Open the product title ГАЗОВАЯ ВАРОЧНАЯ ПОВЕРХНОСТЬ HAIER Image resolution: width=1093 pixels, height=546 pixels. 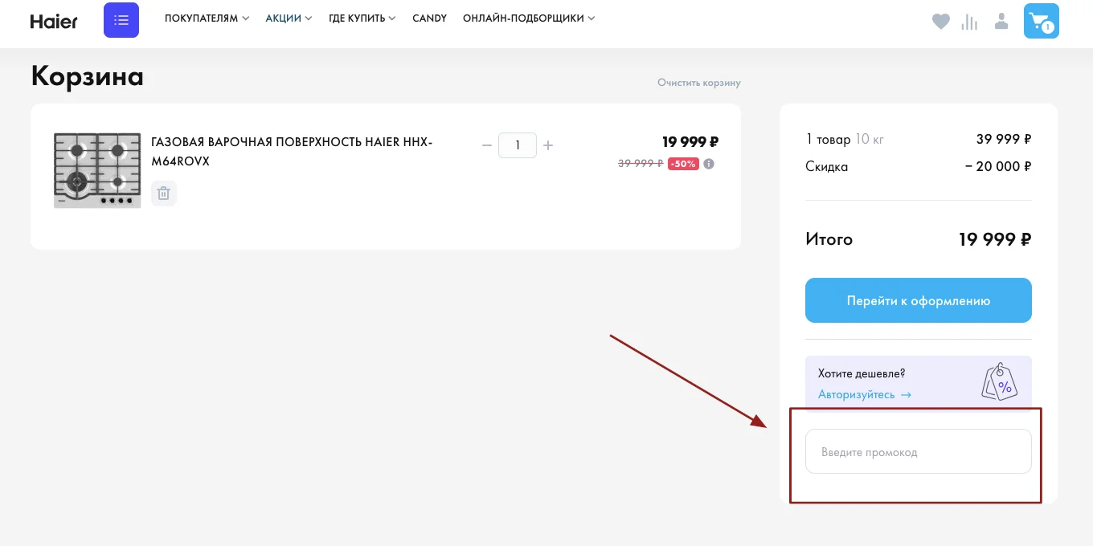pos(292,152)
